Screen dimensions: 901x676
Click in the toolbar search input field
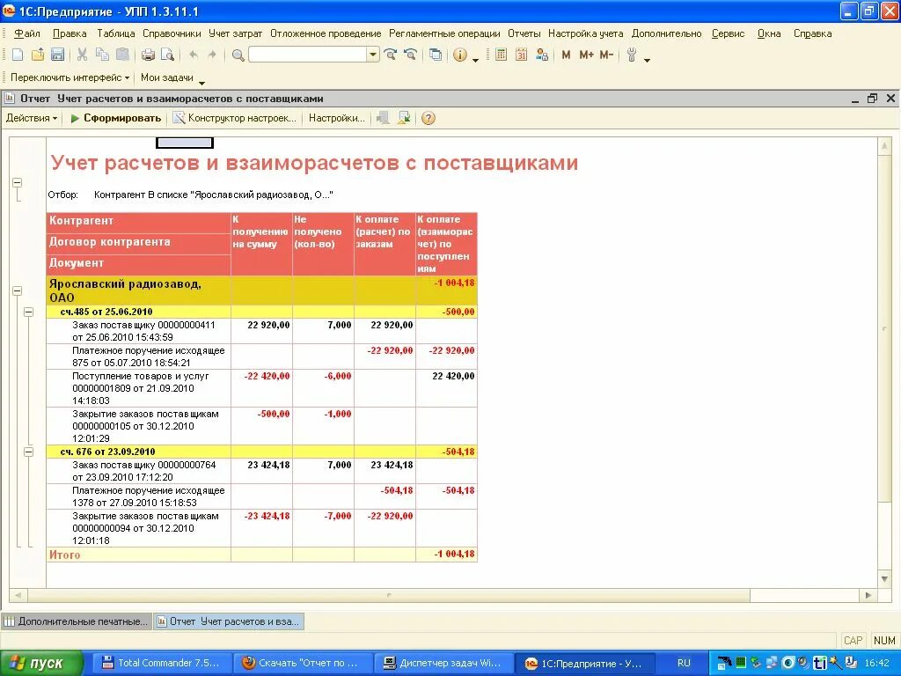308,55
